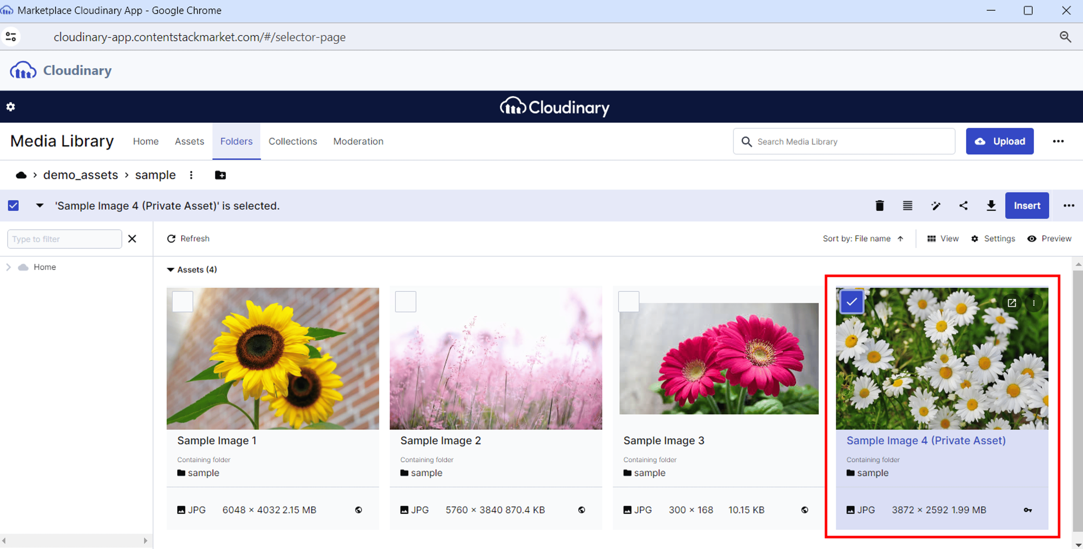Click the Refresh button
The image size is (1083, 549).
188,239
